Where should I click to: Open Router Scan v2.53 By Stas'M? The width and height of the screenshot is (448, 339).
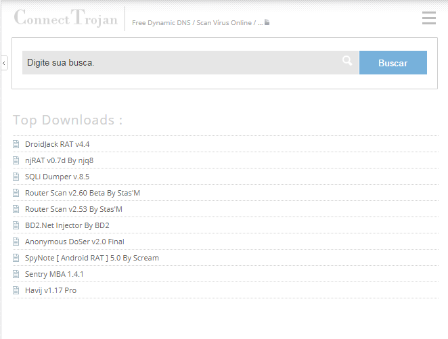pyautogui.click(x=74, y=209)
